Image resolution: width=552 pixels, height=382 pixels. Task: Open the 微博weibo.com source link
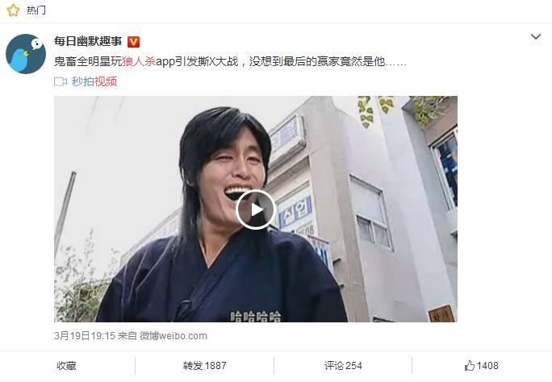[x=174, y=336]
